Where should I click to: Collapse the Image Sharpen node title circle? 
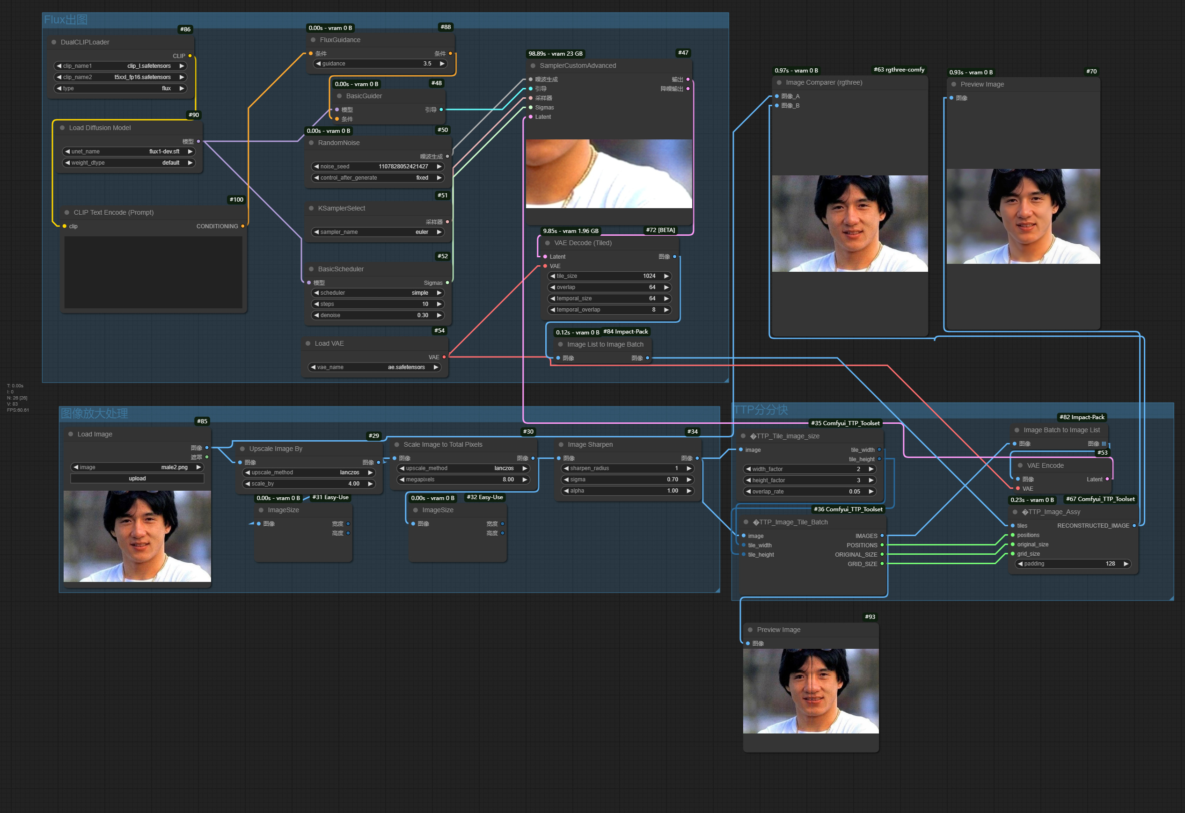click(x=562, y=444)
